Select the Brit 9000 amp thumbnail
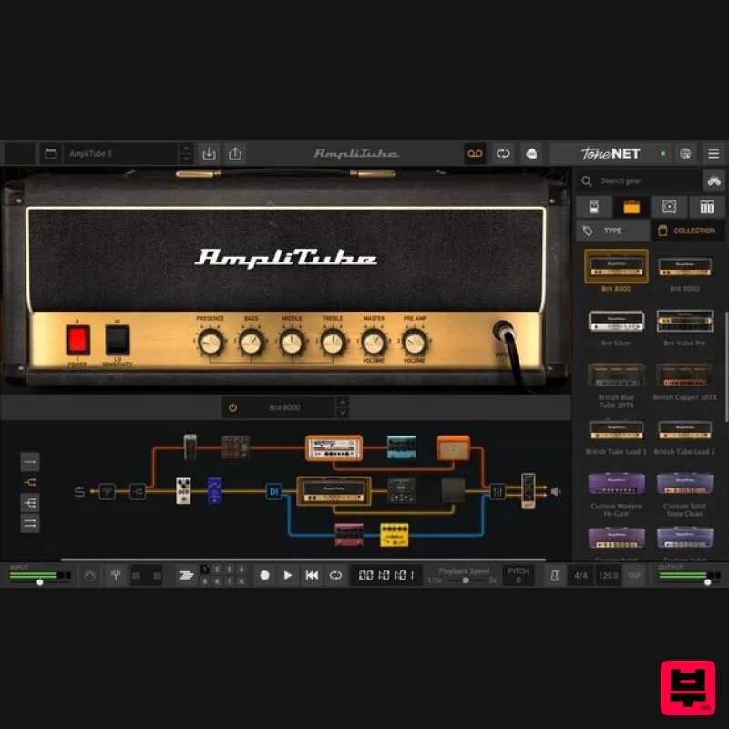 point(685,265)
